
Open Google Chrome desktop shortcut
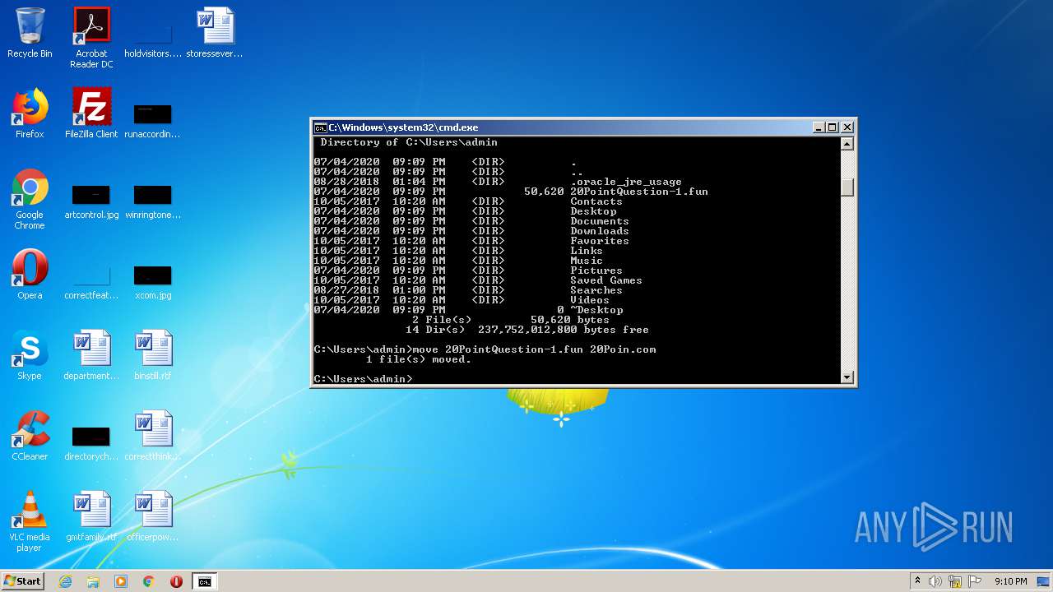pos(30,200)
